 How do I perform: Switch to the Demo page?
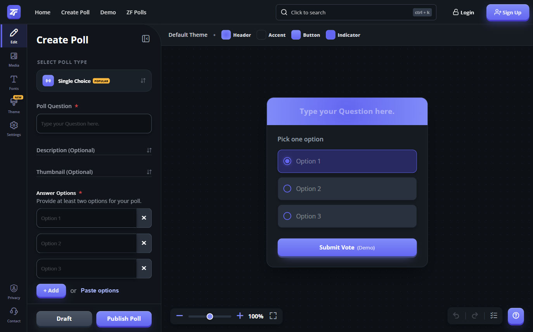click(108, 12)
